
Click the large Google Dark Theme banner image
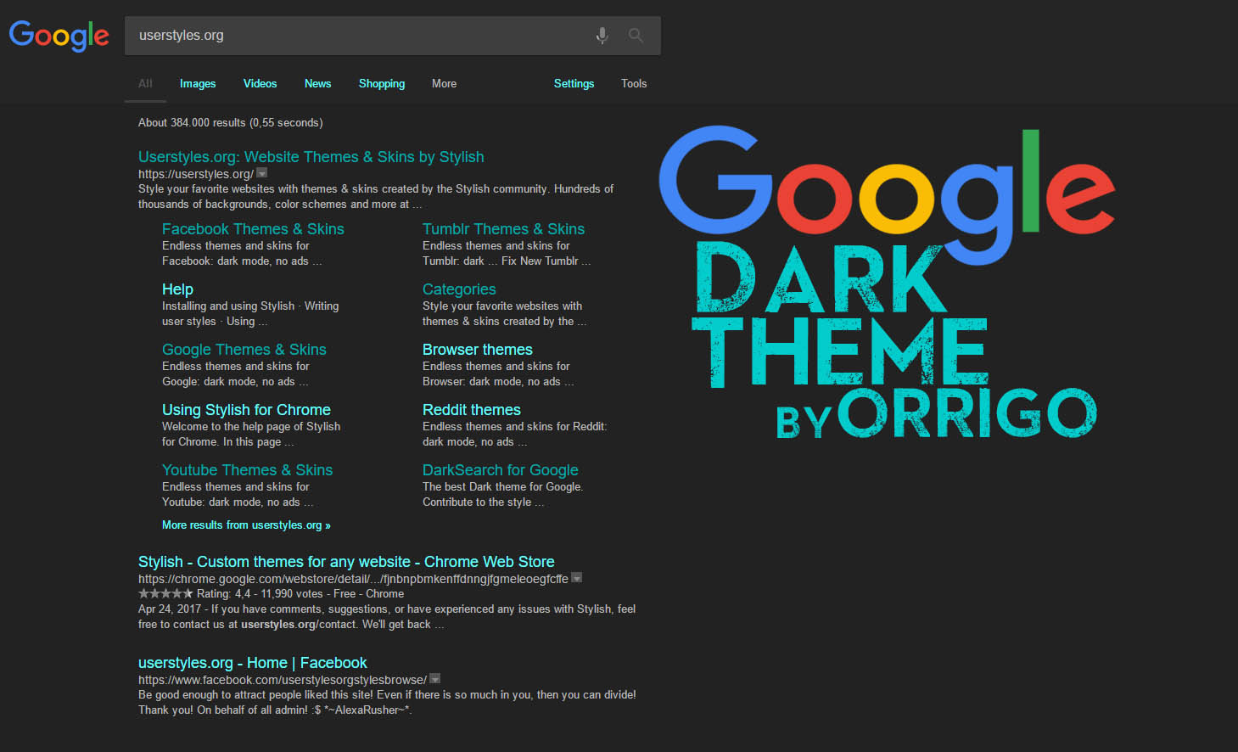(888, 283)
